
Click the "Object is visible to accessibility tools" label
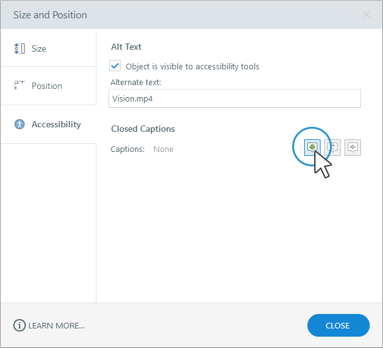click(192, 66)
